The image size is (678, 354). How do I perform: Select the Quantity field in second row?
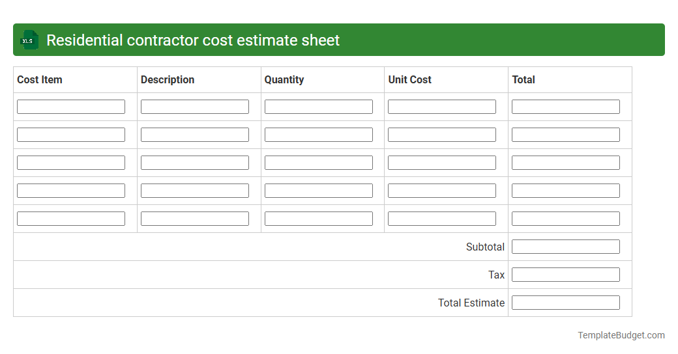(x=319, y=135)
